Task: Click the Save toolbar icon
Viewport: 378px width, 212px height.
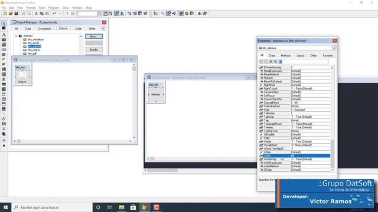Action: point(16,14)
